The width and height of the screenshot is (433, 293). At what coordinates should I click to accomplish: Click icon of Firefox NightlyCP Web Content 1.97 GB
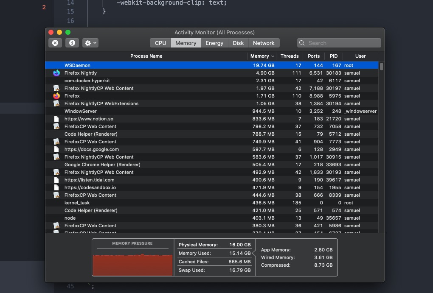56,88
